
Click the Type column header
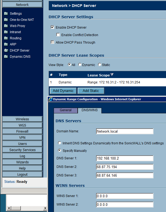(63, 75)
